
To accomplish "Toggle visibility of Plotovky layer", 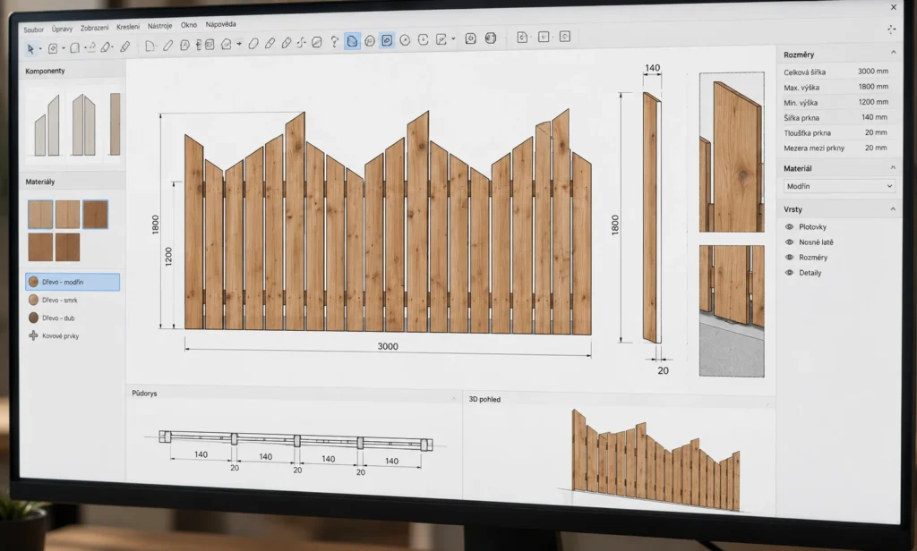I will [x=789, y=226].
